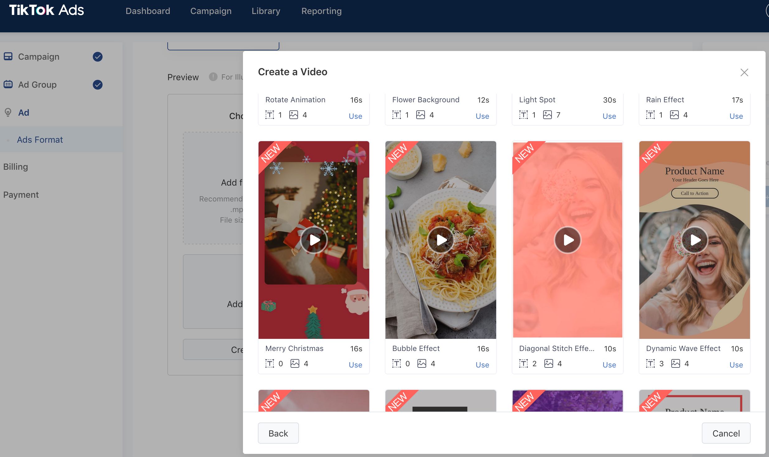The image size is (769, 457).
Task: Use the Dynamic Wave Effect template
Action: 736,365
